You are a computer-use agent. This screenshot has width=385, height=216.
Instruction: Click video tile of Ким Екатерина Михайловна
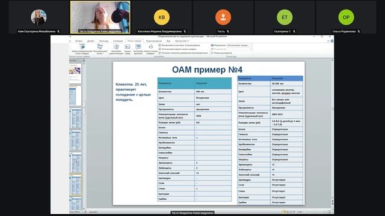tap(38, 17)
